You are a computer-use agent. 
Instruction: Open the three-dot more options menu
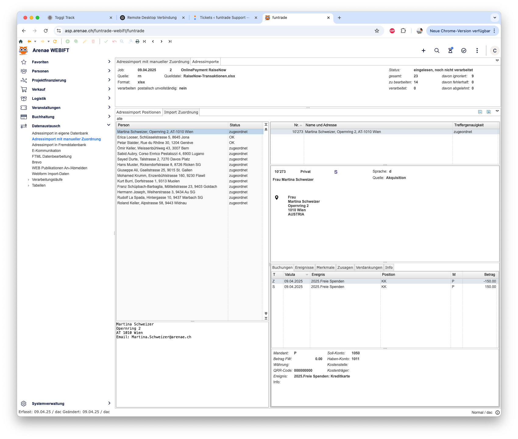(x=477, y=51)
